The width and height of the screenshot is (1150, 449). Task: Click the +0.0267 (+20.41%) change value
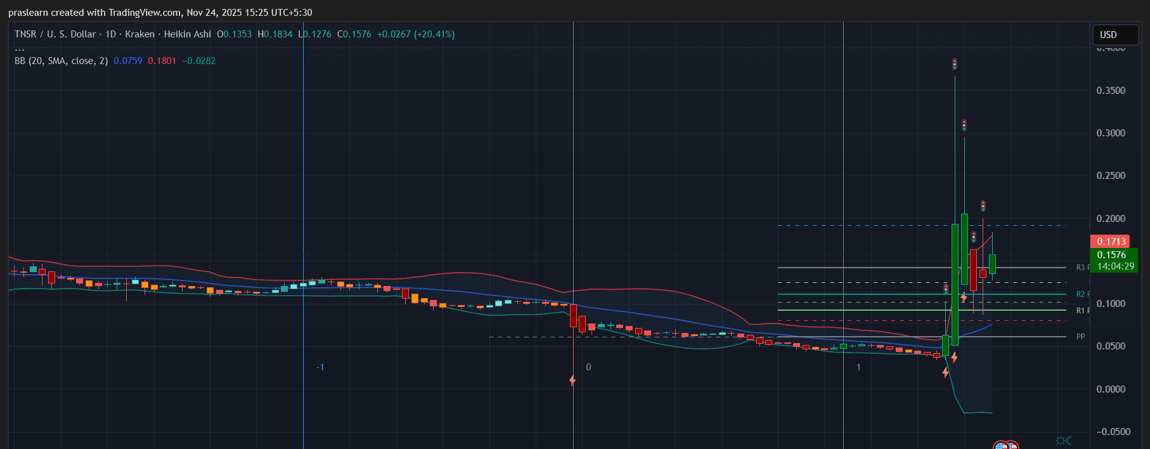tap(416, 34)
